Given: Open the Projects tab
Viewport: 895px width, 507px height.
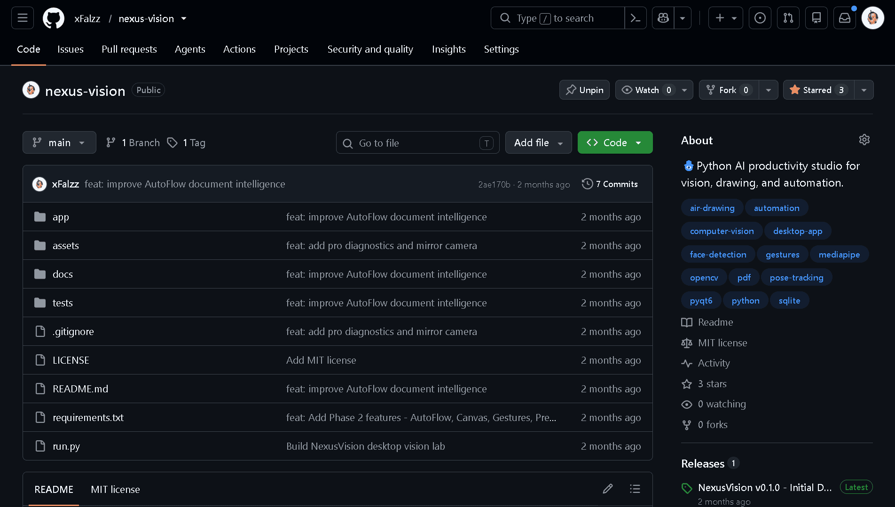Looking at the screenshot, I should [291, 49].
